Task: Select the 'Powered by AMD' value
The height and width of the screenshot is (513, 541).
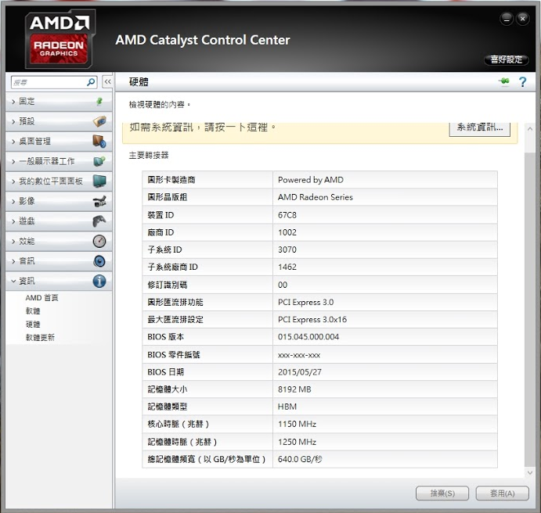Action: tap(311, 180)
